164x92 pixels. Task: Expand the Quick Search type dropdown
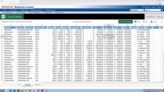(137, 10)
